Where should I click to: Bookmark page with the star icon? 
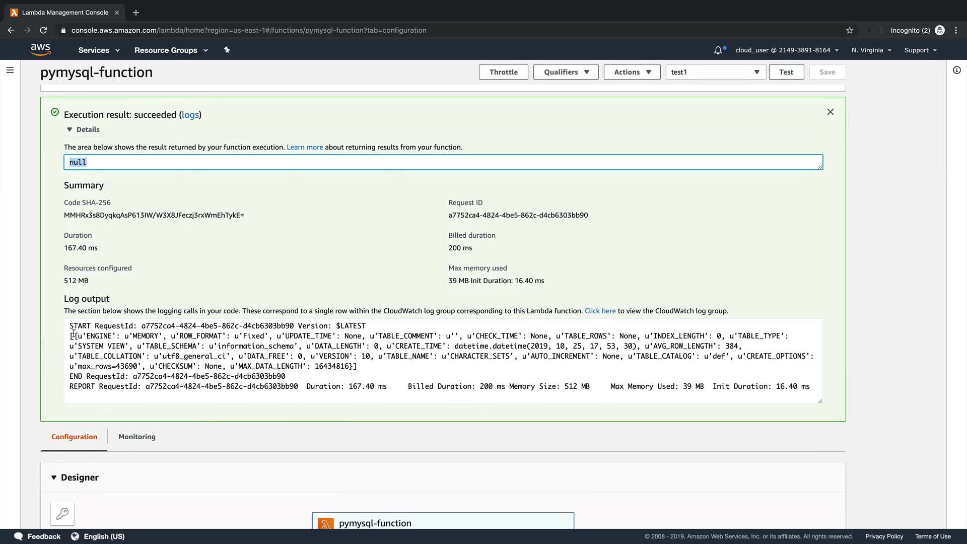pos(850,30)
